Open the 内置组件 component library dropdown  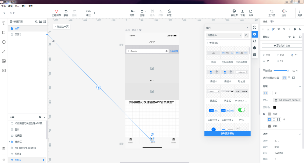[224, 35]
